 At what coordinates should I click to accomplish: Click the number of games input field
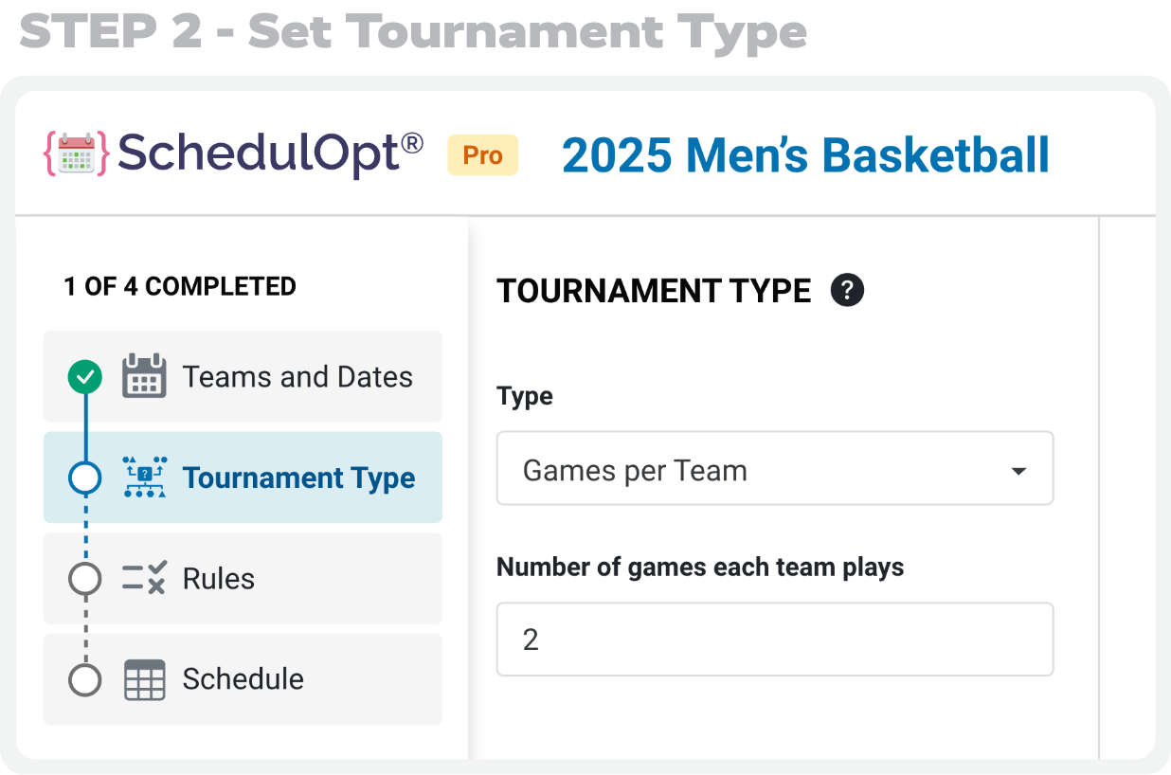(775, 640)
